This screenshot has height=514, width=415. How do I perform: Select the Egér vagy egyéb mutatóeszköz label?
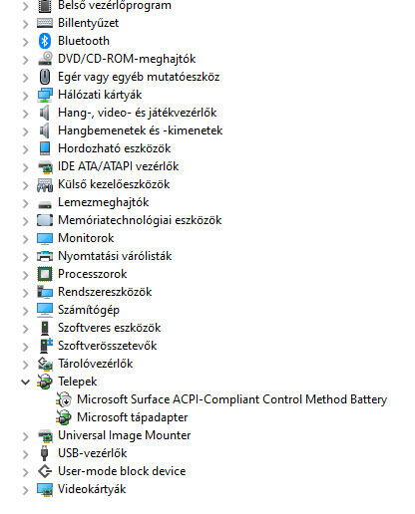coord(139,77)
